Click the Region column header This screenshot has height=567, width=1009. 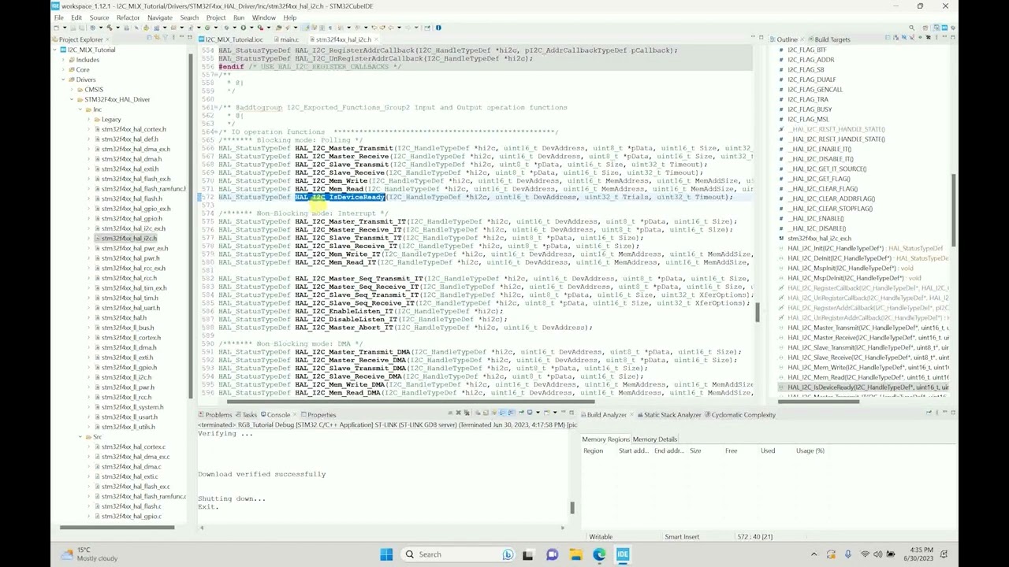593,450
